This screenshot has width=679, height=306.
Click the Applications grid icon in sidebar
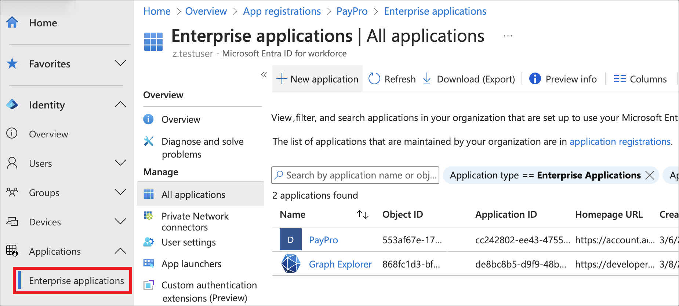point(12,251)
